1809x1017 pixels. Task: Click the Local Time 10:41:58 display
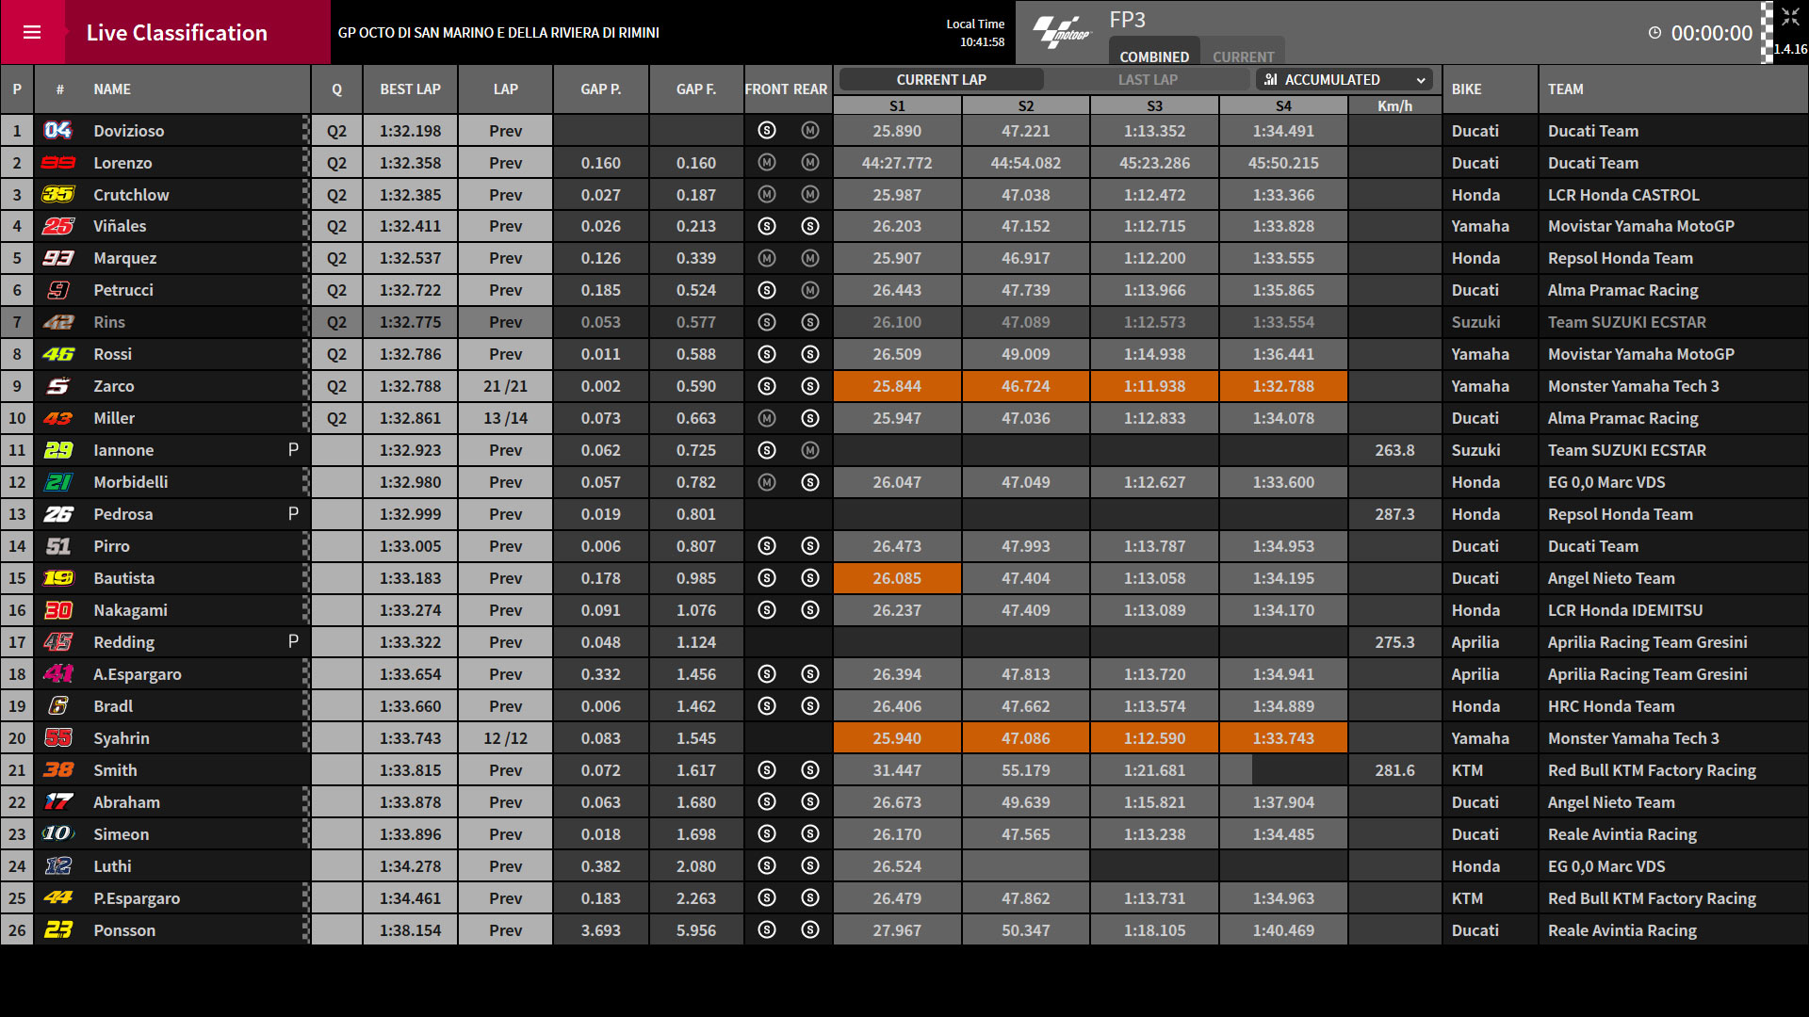pyautogui.click(x=975, y=33)
